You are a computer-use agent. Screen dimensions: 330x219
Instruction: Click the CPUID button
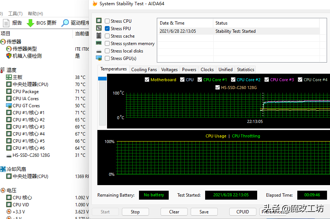click(243, 212)
